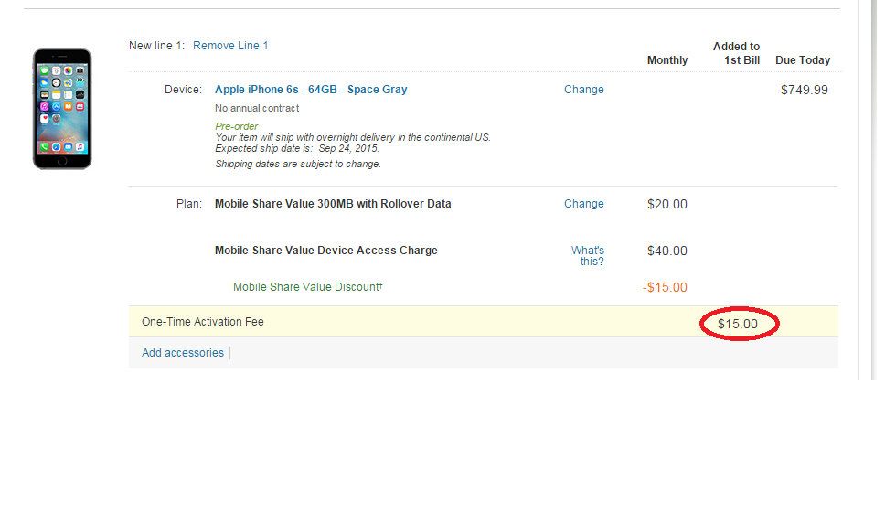Open Apple iPhone 6s 64GB Space Gray link
This screenshot has width=885, height=523.
coord(311,90)
